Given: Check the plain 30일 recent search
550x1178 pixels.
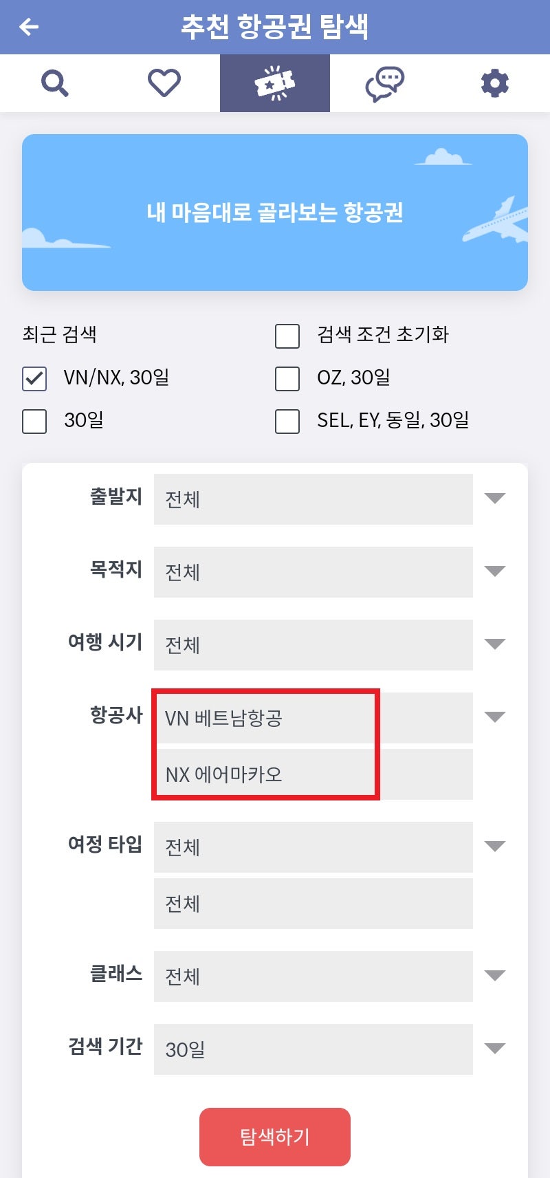Looking at the screenshot, I should pos(34,421).
